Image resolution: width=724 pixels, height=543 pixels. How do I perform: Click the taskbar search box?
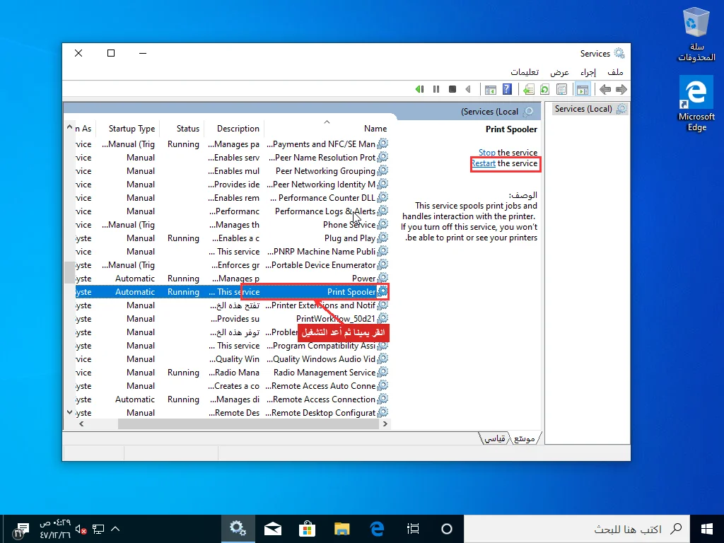pos(577,529)
